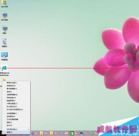
Task: Launch 任务管理器(T) from the menu
Action: [x=16, y=113]
